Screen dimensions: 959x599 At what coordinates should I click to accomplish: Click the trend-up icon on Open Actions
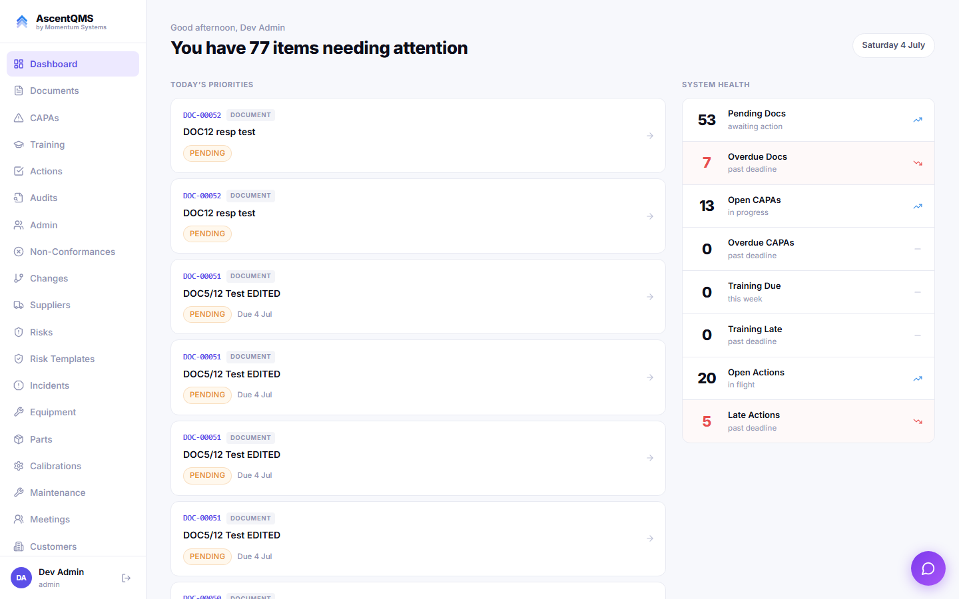[918, 379]
